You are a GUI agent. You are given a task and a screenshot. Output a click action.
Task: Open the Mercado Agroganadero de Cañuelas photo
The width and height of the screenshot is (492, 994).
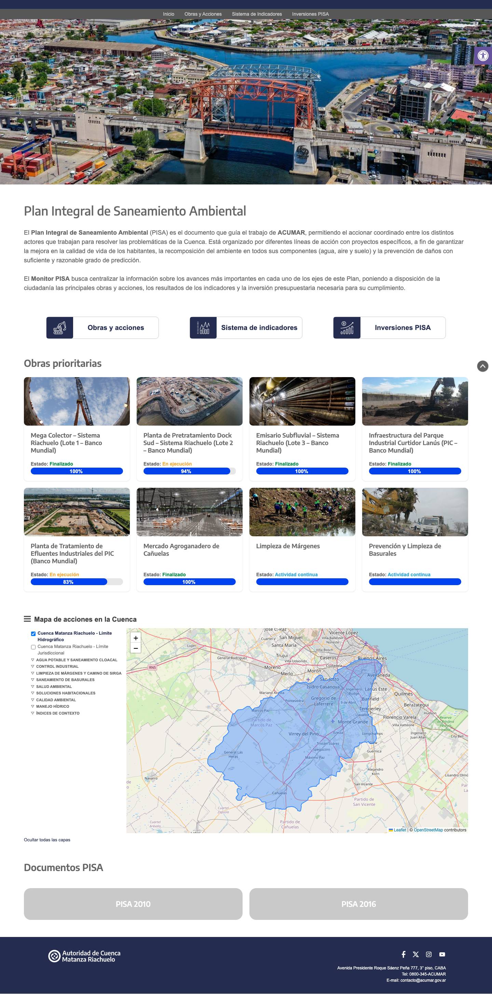click(x=190, y=512)
